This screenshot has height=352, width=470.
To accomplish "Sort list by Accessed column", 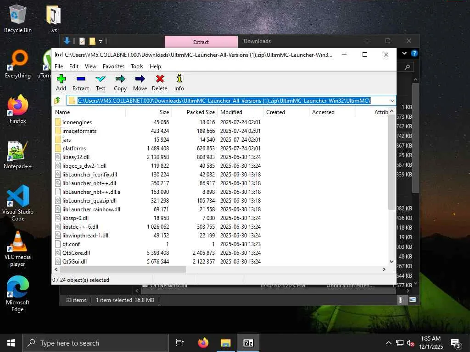I will click(x=332, y=112).
